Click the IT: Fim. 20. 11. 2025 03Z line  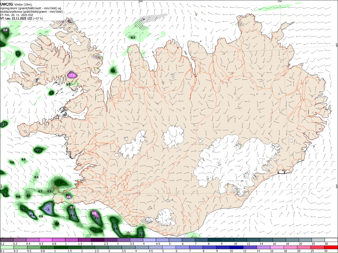17,15
